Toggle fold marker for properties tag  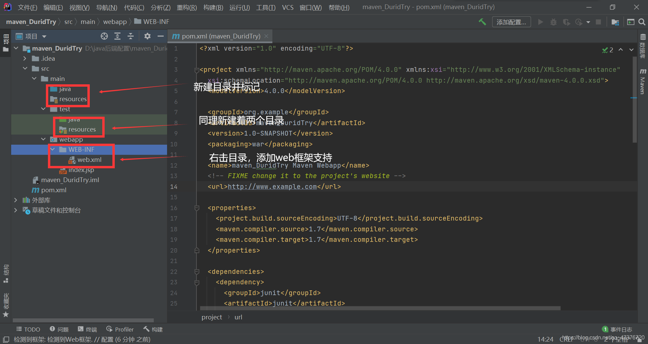(x=197, y=208)
